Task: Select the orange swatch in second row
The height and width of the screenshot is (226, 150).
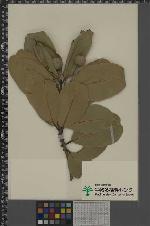Action: [40, 210]
